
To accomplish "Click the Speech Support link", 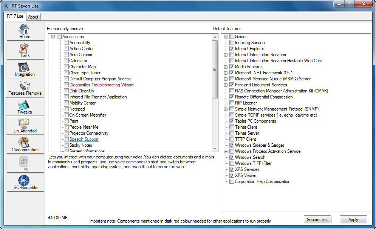I will [84, 139].
